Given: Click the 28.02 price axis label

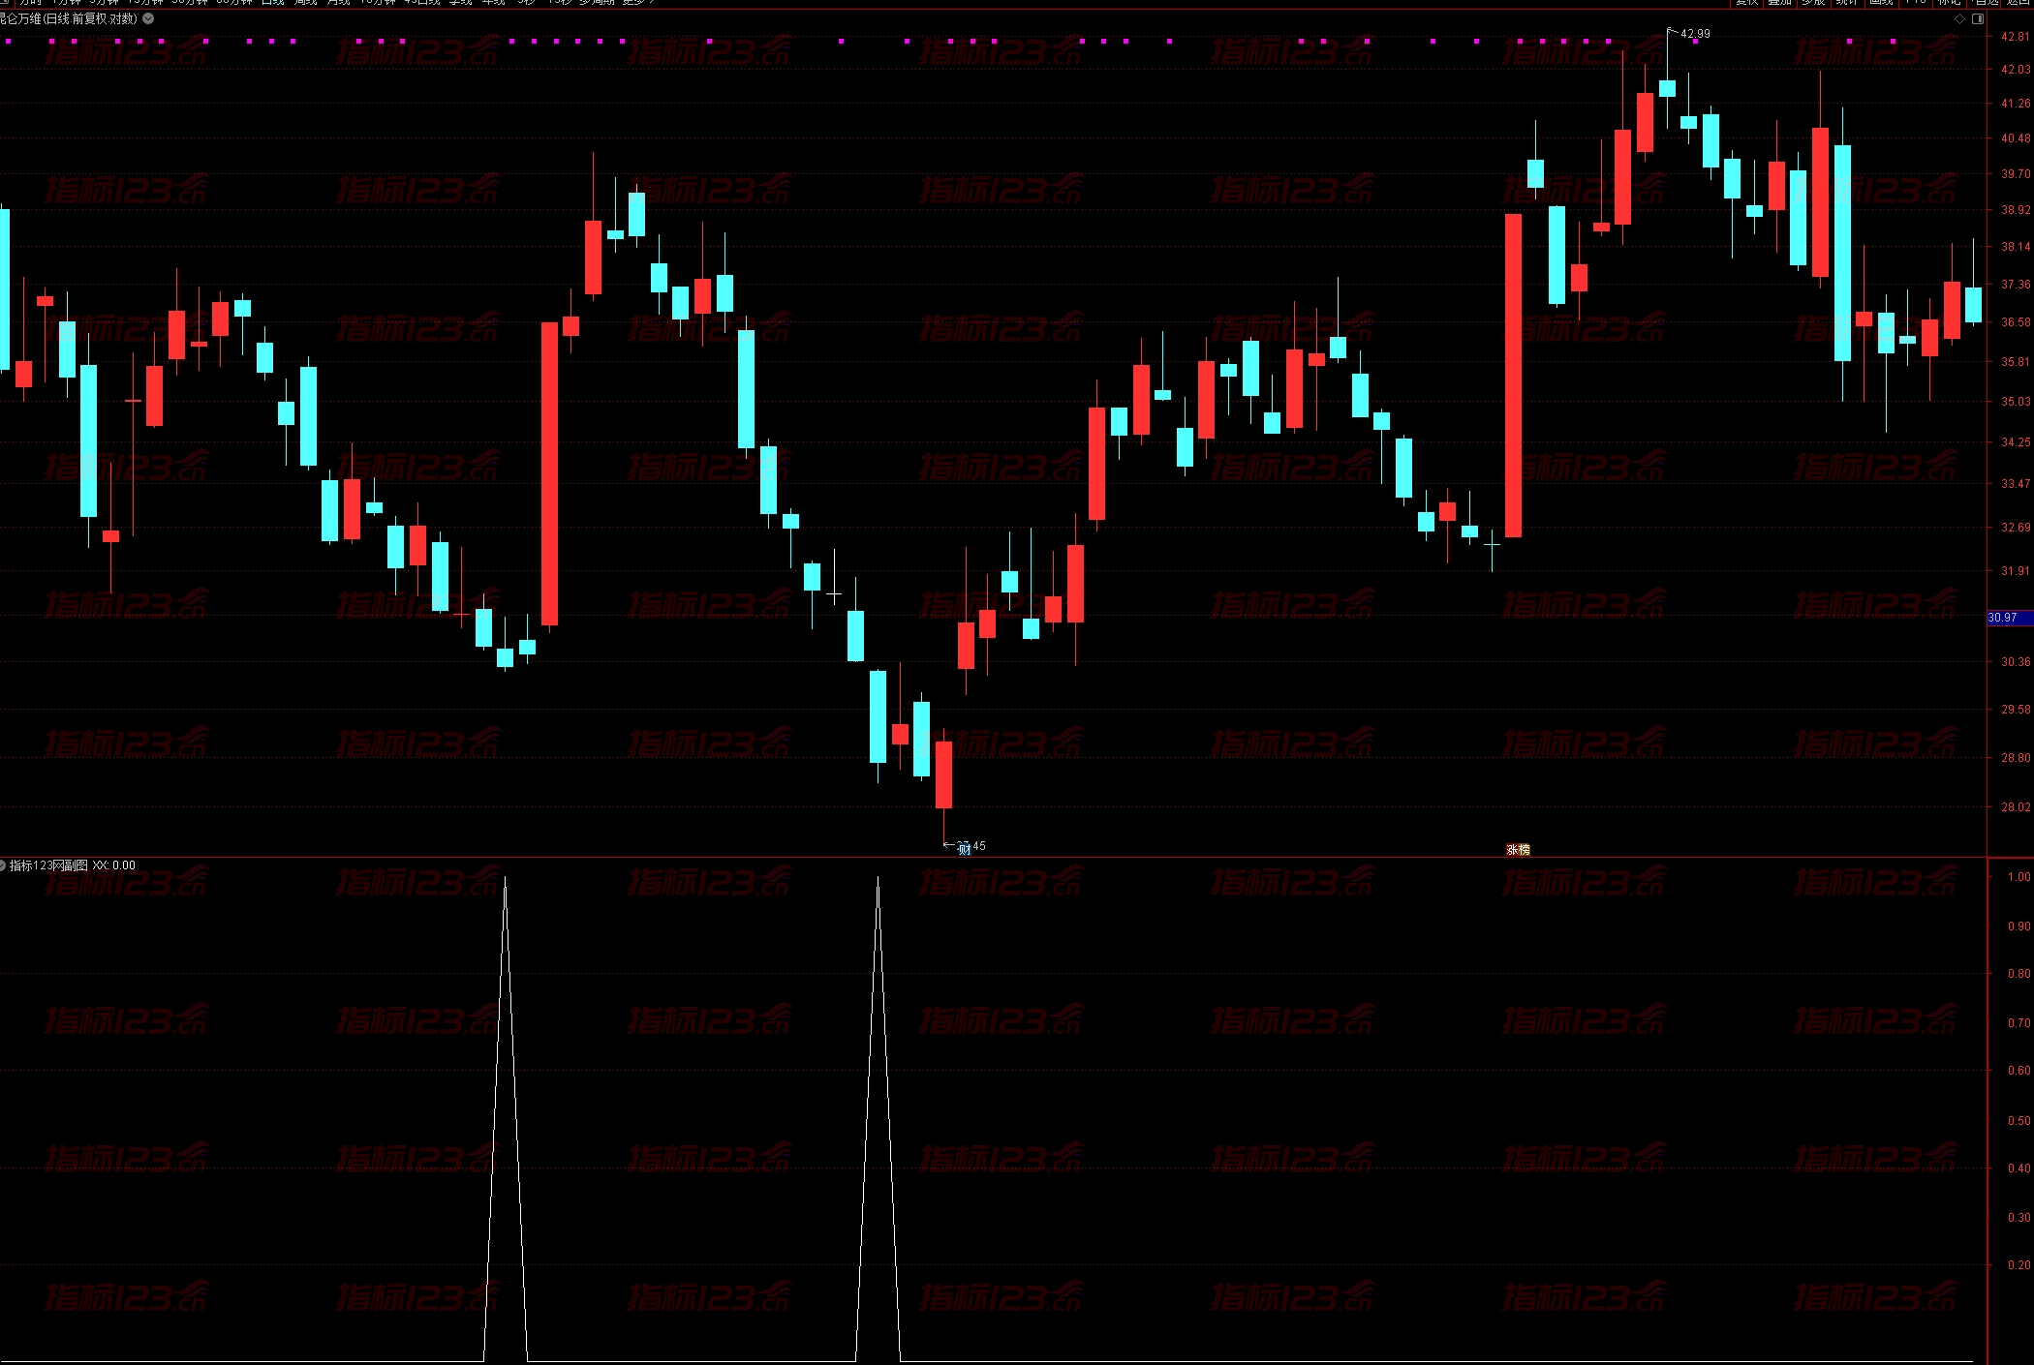Looking at the screenshot, I should 2016,807.
